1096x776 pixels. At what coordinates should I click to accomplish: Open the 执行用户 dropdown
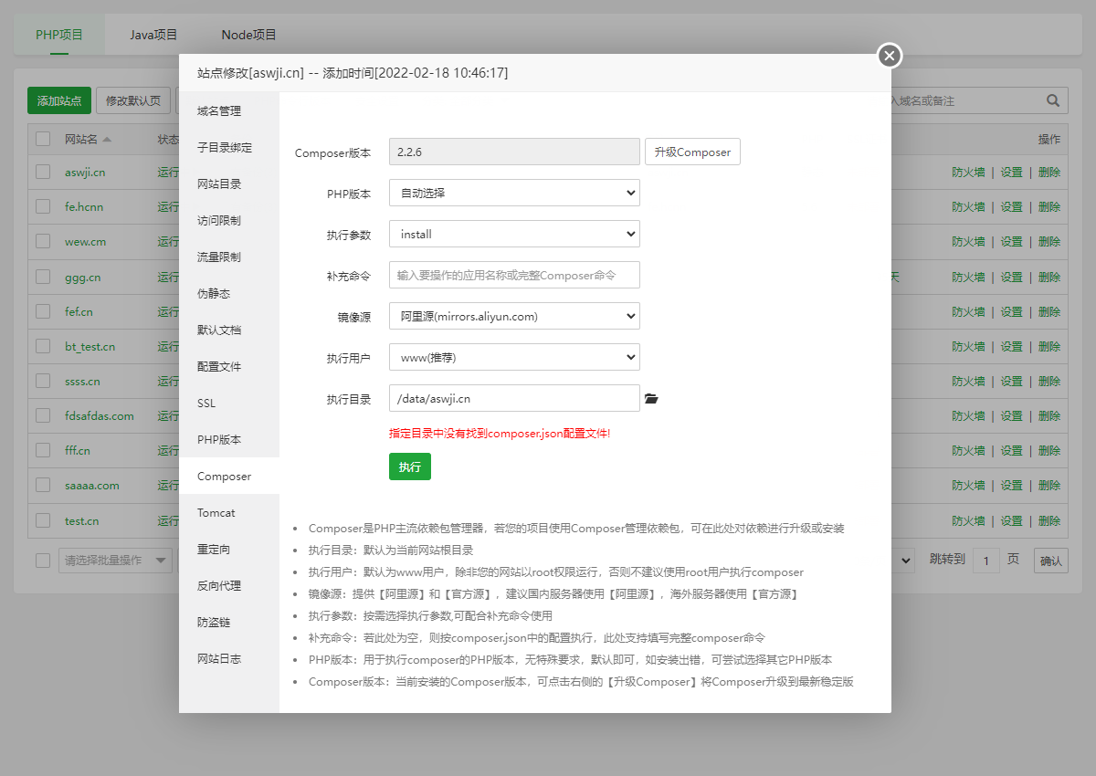[x=514, y=357]
